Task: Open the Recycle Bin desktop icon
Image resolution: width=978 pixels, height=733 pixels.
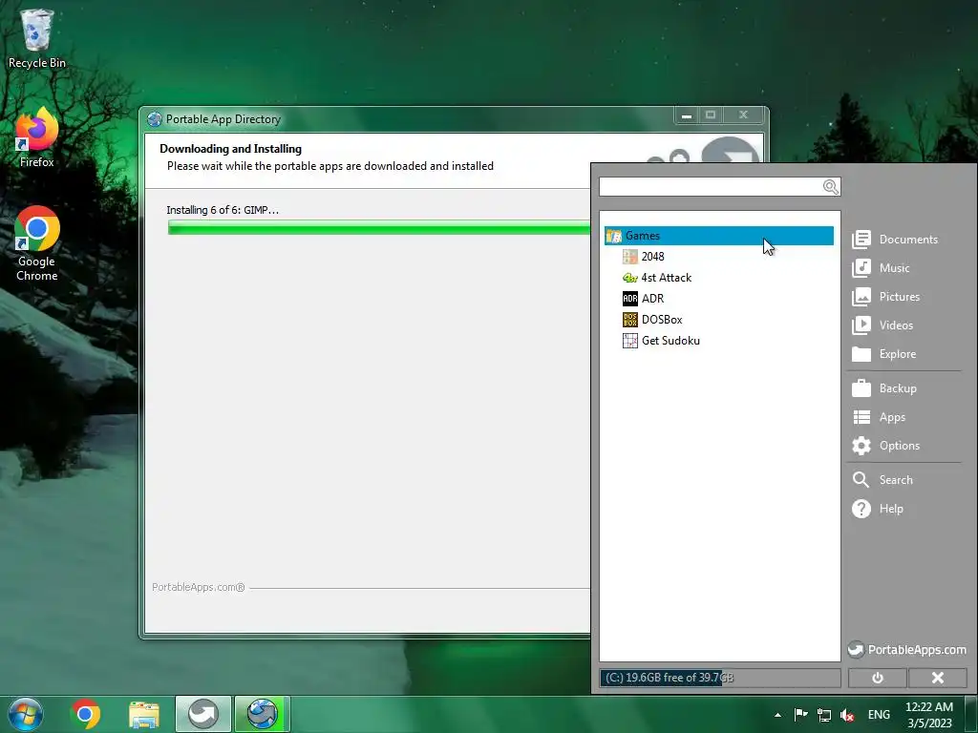Action: coord(36,38)
